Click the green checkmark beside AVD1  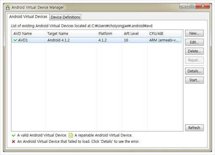tap(15, 40)
